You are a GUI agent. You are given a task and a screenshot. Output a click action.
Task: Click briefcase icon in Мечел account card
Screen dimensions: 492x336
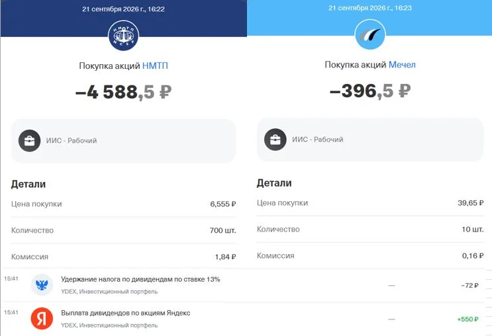point(275,140)
